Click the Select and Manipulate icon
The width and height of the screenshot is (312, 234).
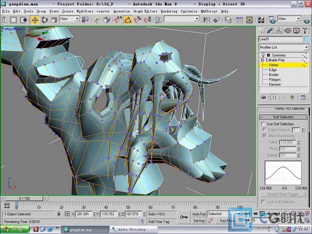point(96,20)
